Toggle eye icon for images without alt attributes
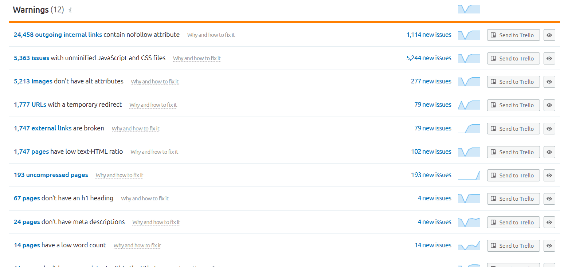The image size is (568, 267). coord(549,82)
